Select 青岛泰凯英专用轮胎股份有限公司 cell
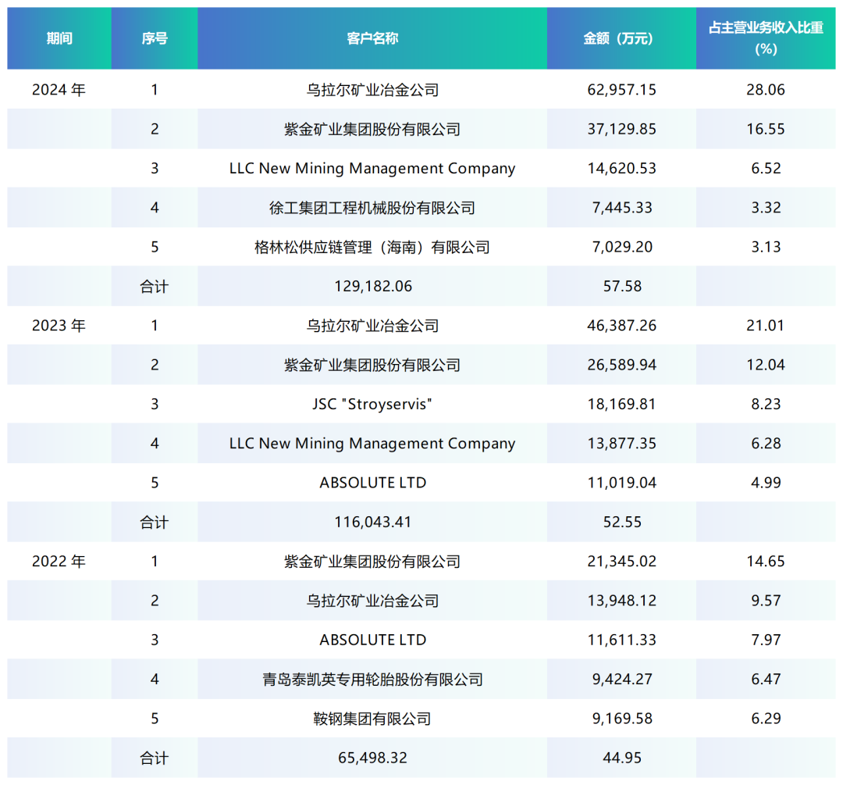This screenshot has height=785, width=843. pos(372,679)
